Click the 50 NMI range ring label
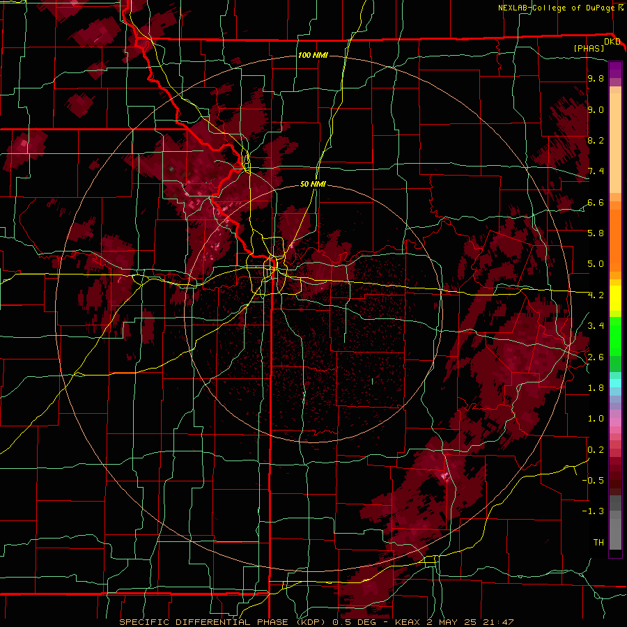The height and width of the screenshot is (627, 627). [313, 184]
